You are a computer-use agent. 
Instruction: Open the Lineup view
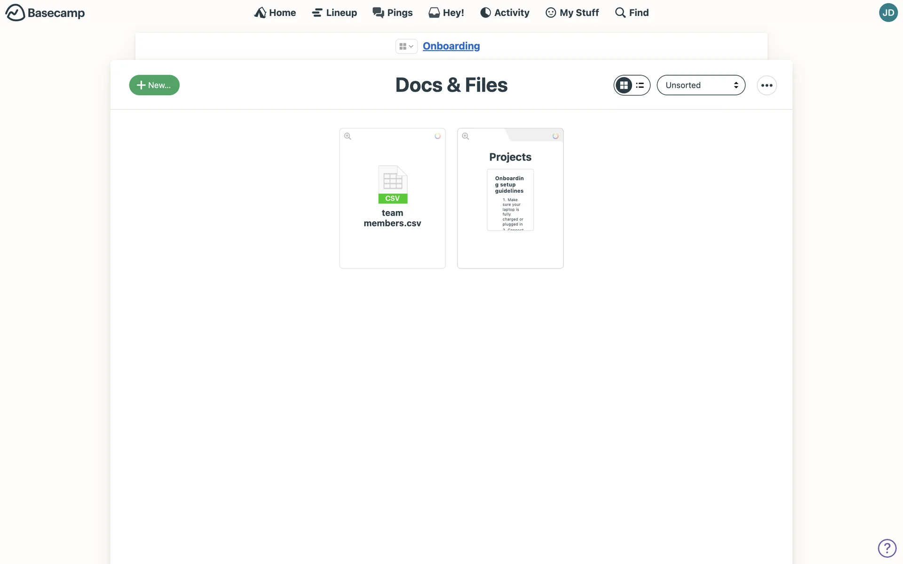click(334, 13)
